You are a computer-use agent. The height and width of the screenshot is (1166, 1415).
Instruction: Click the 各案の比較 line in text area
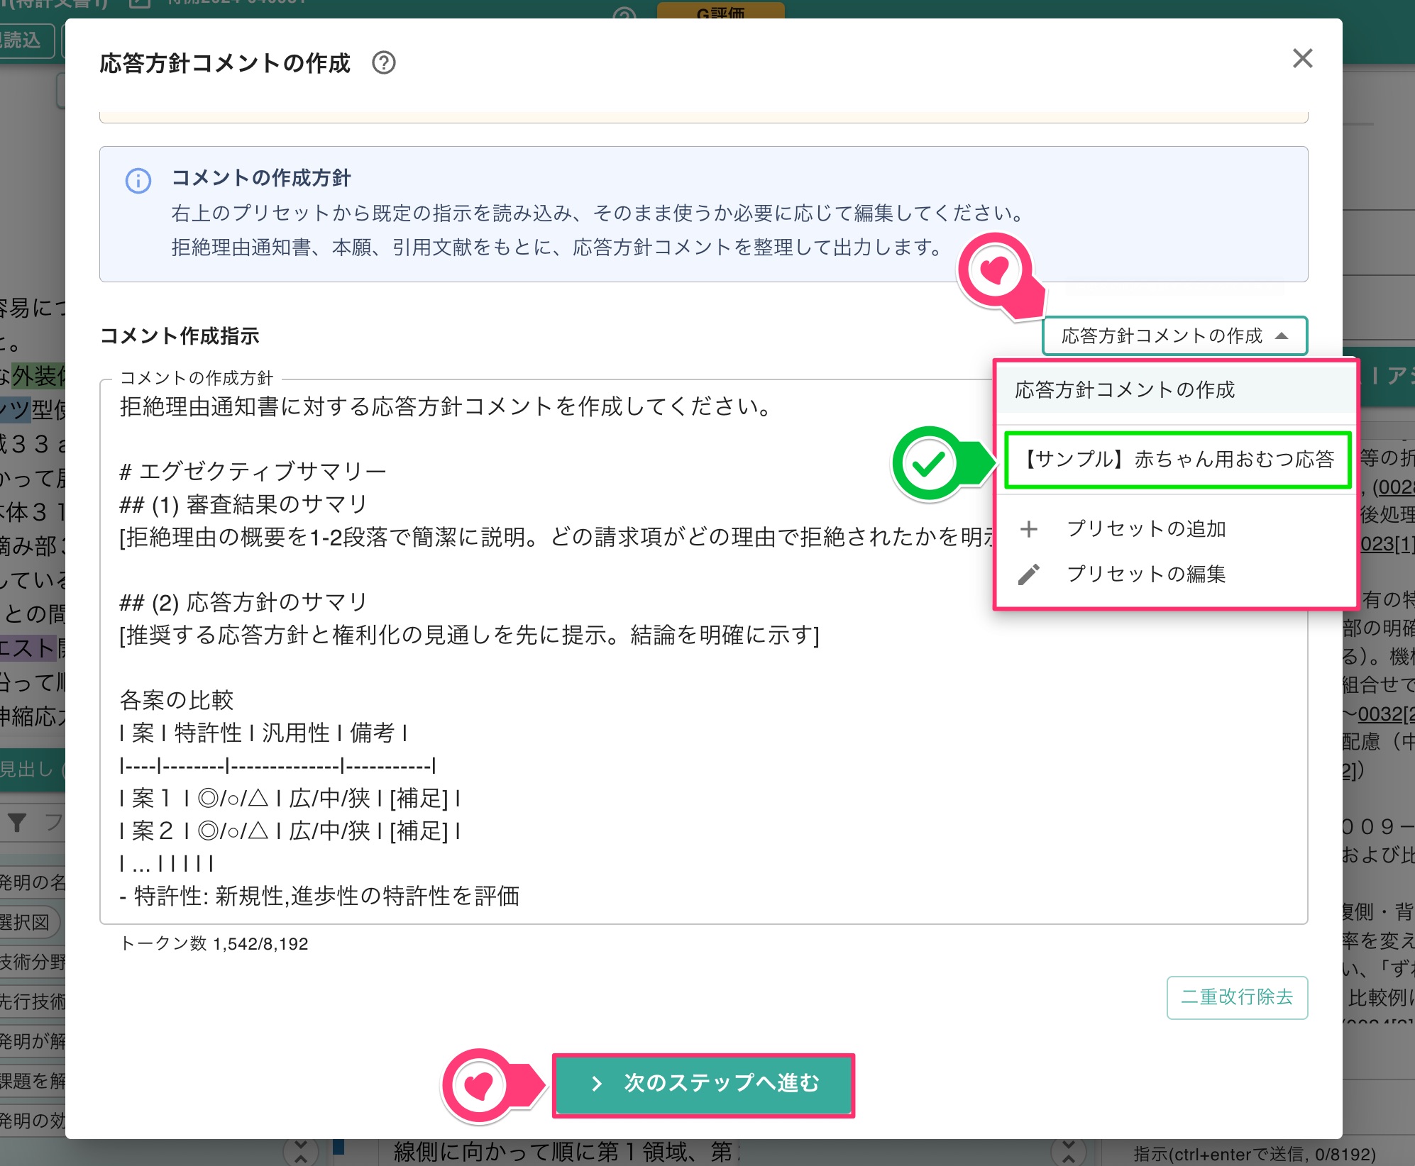177,700
